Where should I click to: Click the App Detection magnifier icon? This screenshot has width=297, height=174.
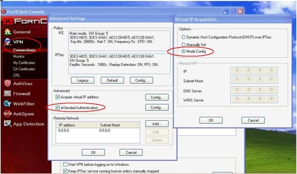pyautogui.click(x=7, y=124)
